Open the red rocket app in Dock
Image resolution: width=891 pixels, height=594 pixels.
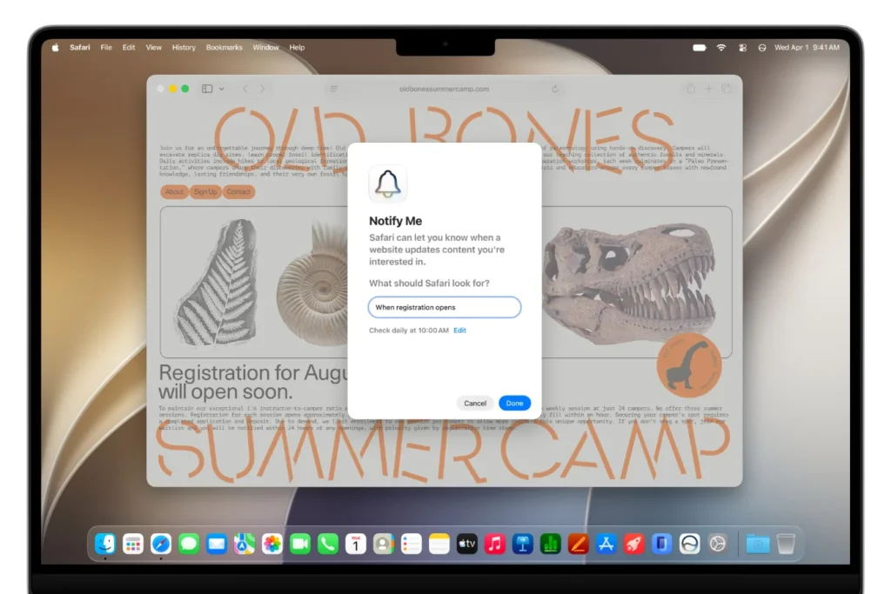[634, 544]
